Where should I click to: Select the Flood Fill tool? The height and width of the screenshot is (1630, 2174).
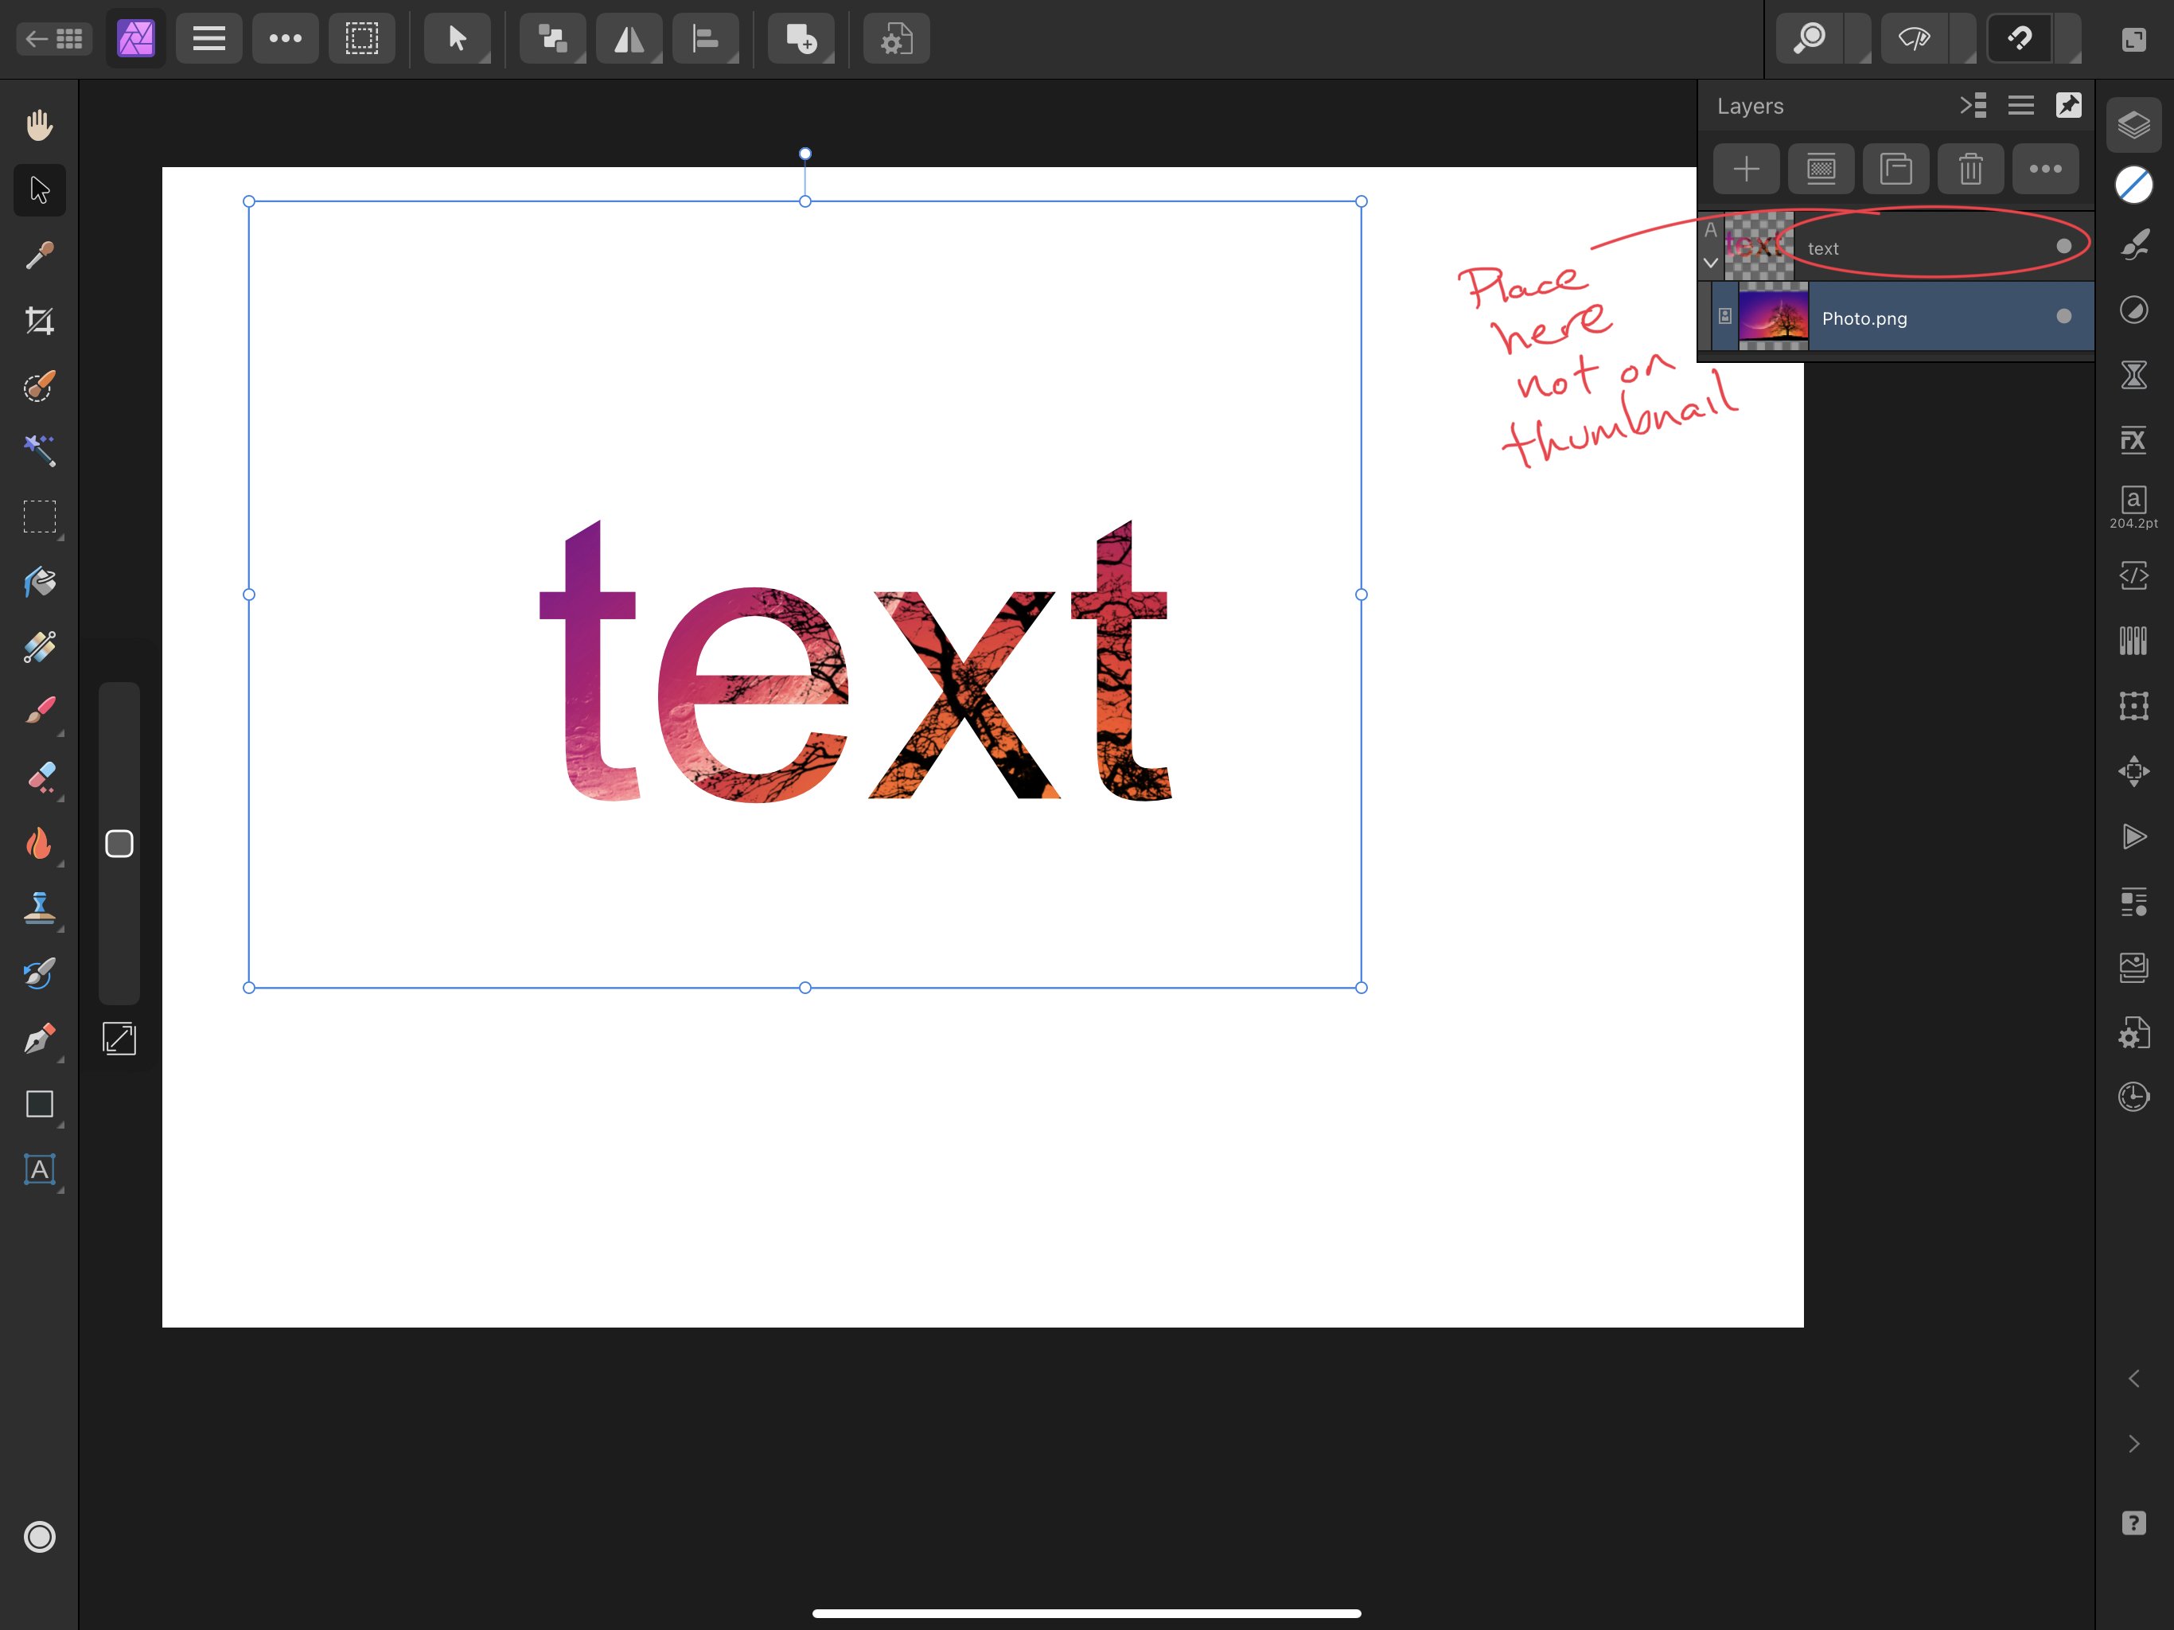point(39,582)
